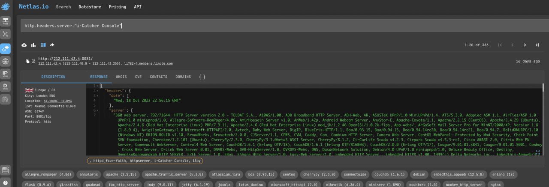
Task: Open the clapperboard icon in sidebar
Action: [5, 170]
